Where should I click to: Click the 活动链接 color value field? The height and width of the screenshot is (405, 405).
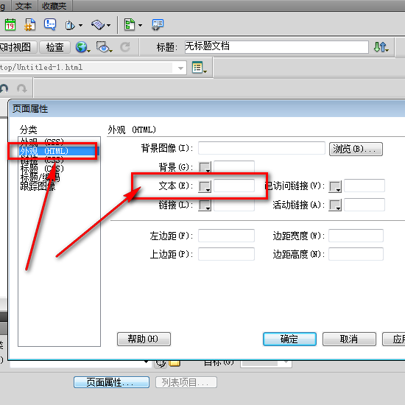click(x=364, y=205)
